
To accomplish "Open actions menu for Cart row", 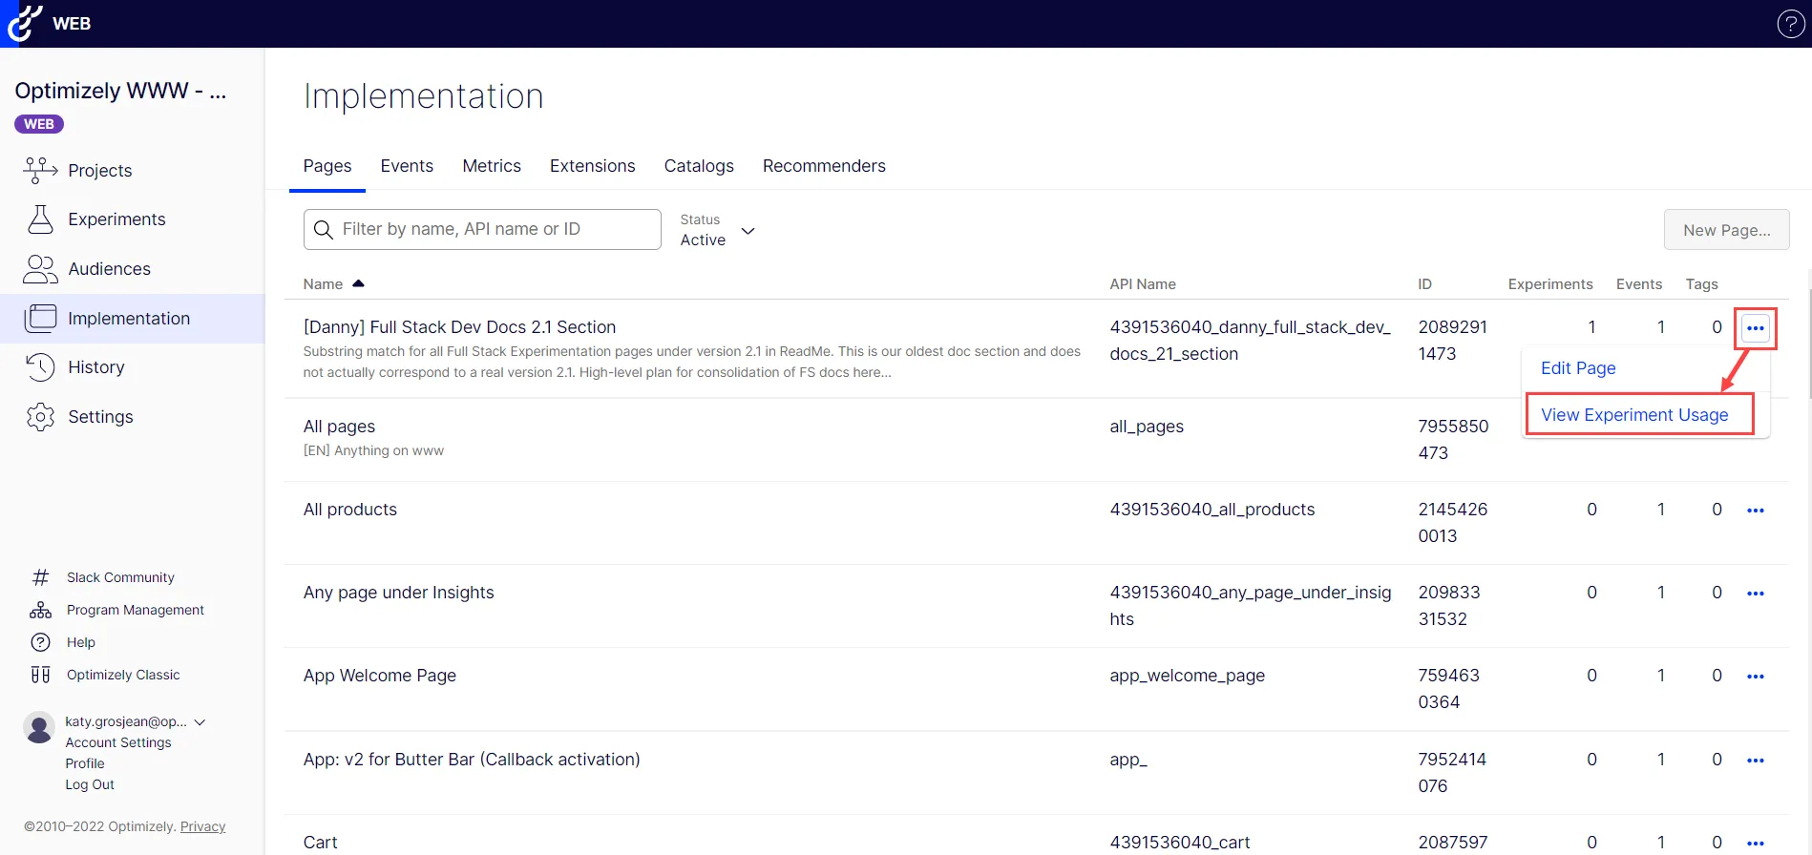I will click(x=1755, y=844).
